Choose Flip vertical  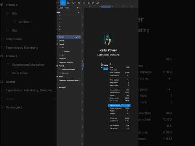click(119, 128)
